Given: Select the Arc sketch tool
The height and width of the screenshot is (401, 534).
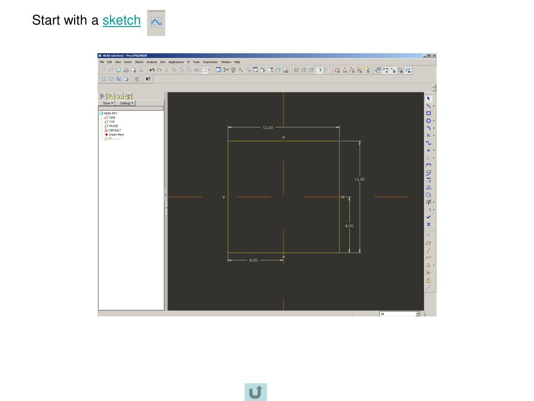Looking at the screenshot, I should pos(429,128).
